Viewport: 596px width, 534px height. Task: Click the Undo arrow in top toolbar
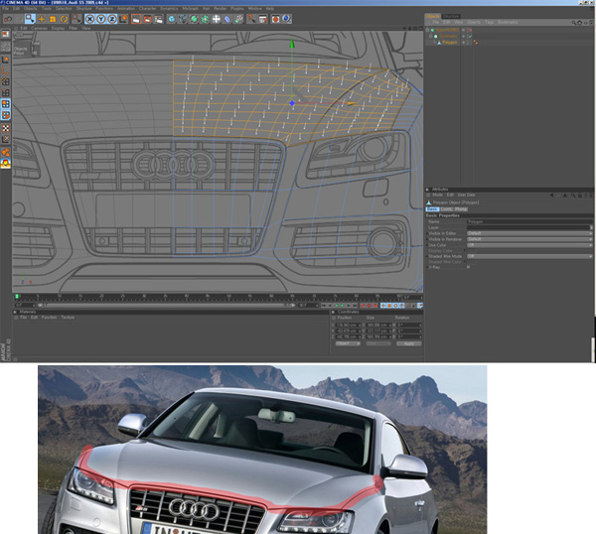(x=8, y=19)
